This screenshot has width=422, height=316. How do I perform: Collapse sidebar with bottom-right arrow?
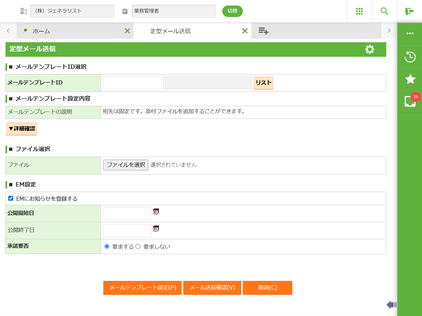coord(391,304)
